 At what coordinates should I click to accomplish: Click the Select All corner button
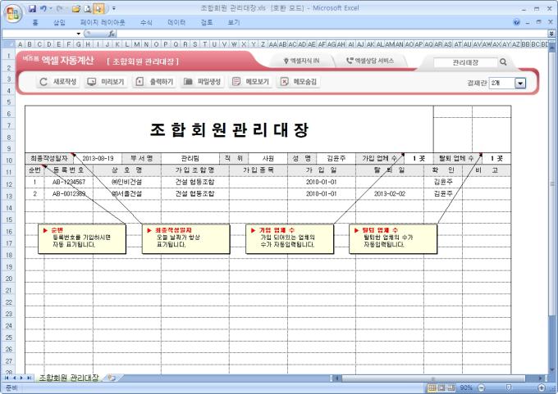(x=8, y=44)
